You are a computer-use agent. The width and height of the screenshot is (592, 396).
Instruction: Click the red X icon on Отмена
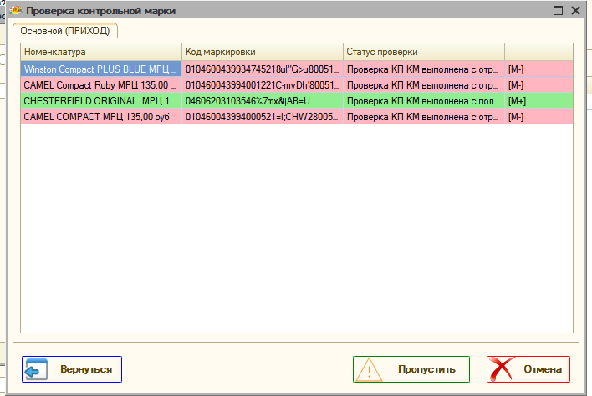tap(501, 369)
